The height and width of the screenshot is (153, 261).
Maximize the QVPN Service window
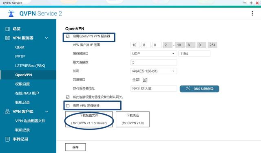[x=251, y=3]
